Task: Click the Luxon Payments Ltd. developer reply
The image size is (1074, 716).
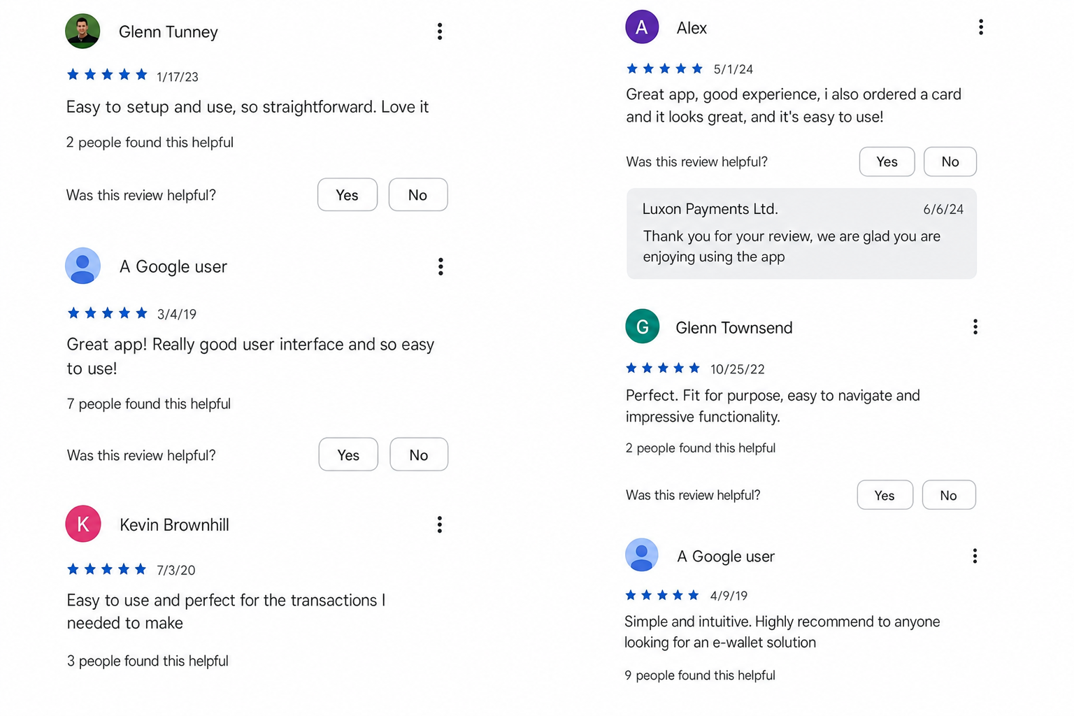Action: [x=801, y=234]
